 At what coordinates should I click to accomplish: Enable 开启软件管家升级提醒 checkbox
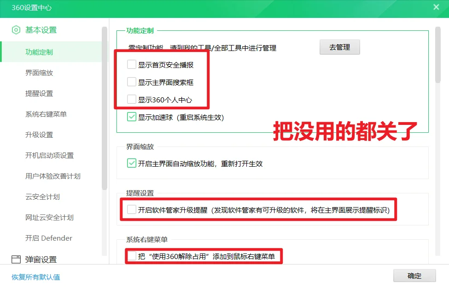(131, 209)
